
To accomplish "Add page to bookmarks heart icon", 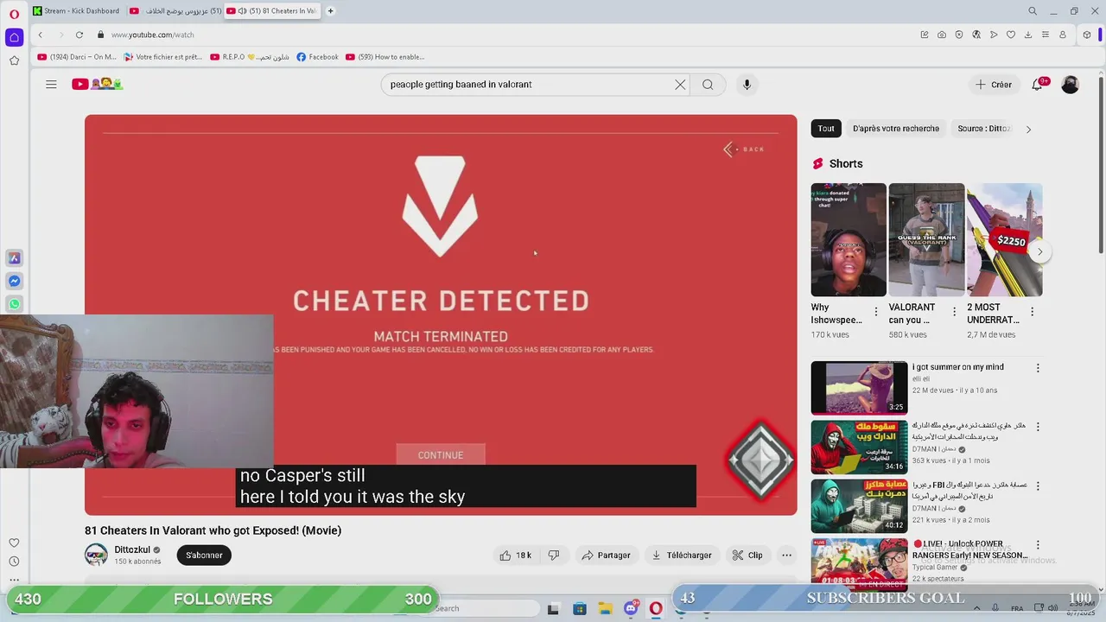I will point(1011,35).
